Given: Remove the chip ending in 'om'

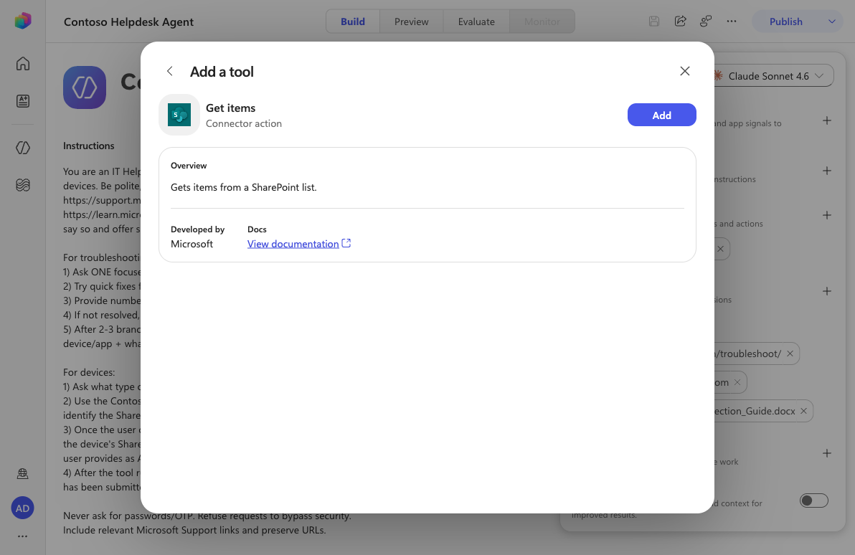Looking at the screenshot, I should tap(737, 383).
